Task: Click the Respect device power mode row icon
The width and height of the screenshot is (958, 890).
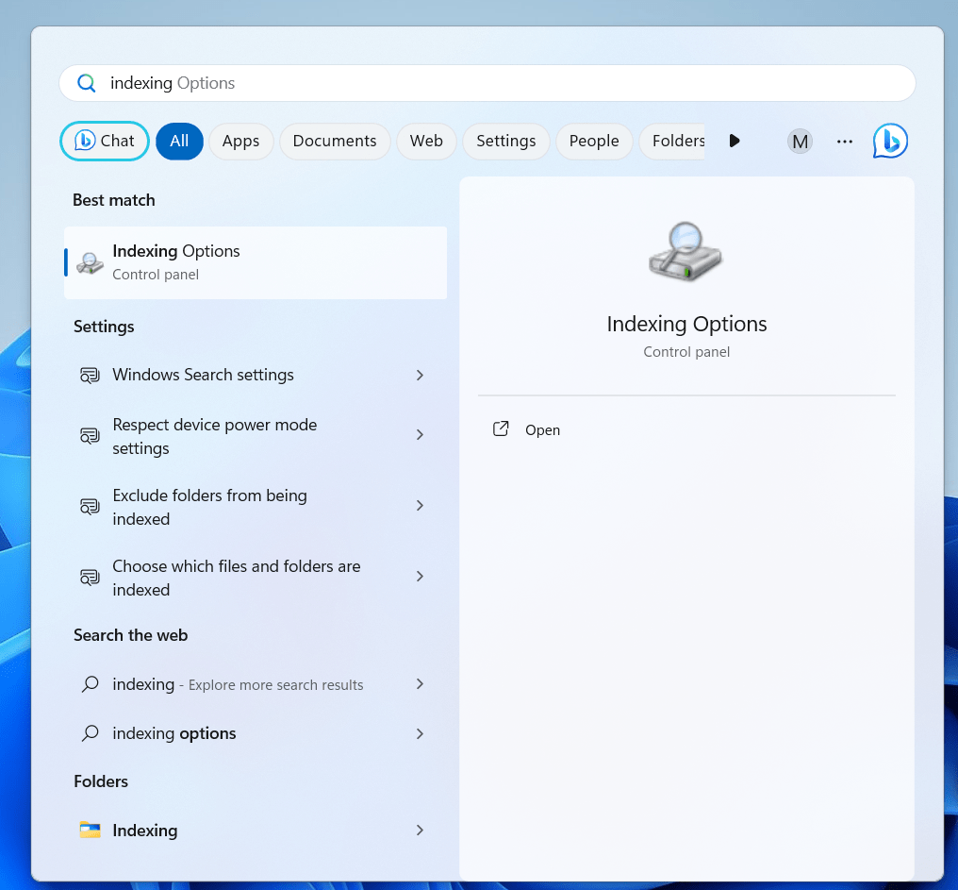Action: pyautogui.click(x=90, y=435)
